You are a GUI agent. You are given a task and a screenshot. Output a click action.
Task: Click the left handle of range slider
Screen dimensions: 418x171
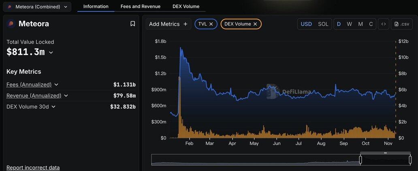pyautogui.click(x=360, y=160)
